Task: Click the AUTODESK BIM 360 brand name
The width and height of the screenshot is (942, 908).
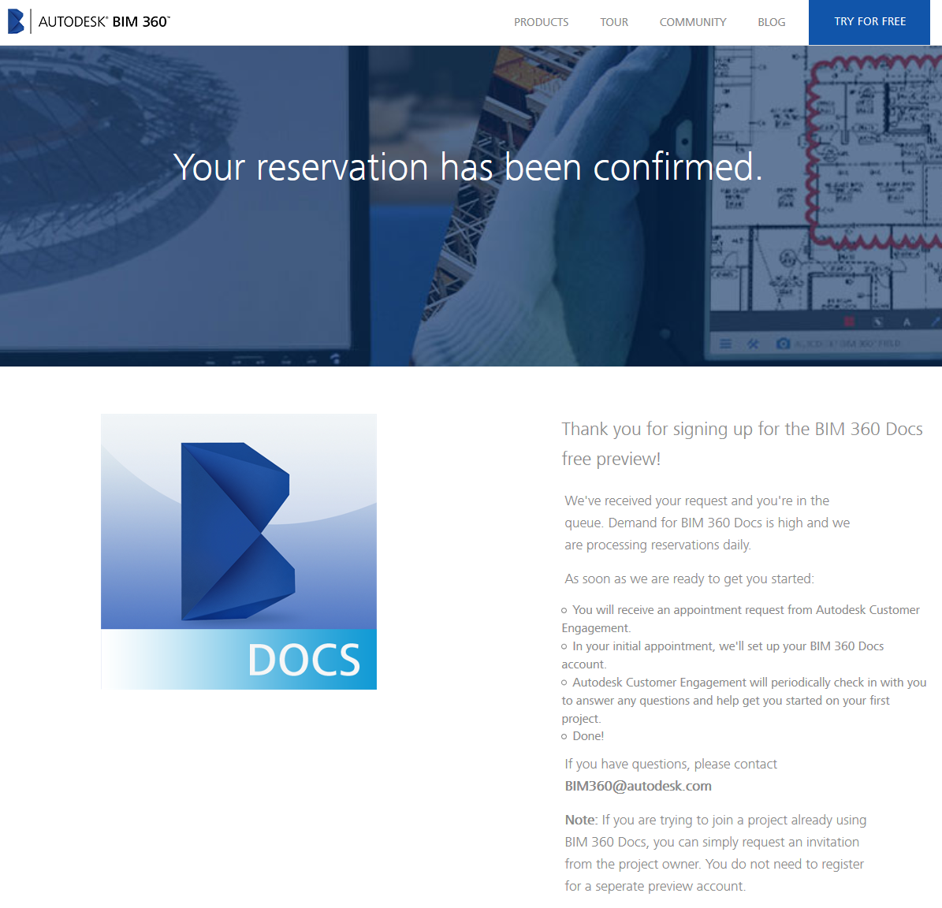Action: tap(104, 21)
